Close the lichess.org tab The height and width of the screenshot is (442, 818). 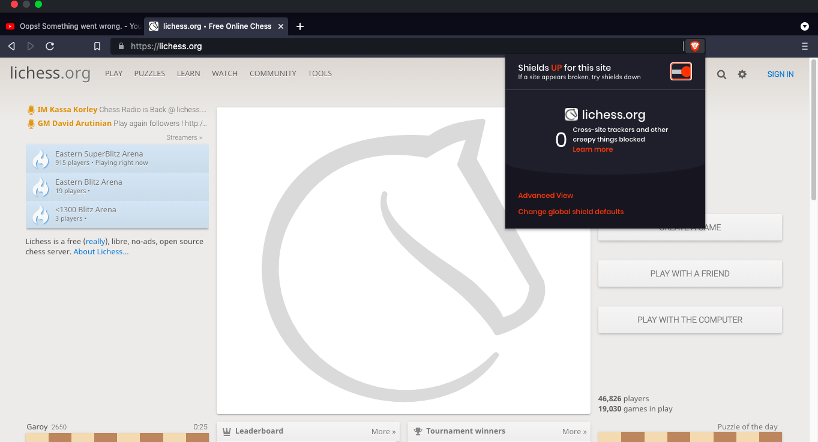pyautogui.click(x=280, y=26)
